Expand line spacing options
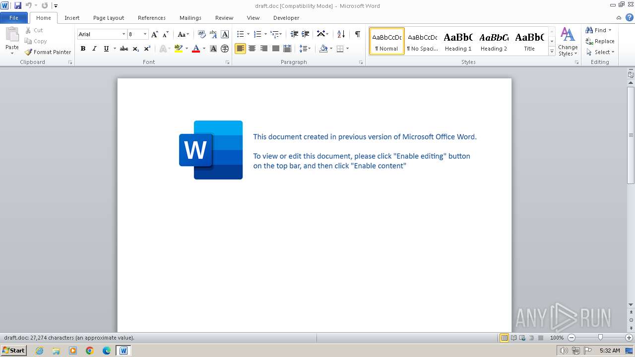This screenshot has height=357, width=635. [x=305, y=49]
